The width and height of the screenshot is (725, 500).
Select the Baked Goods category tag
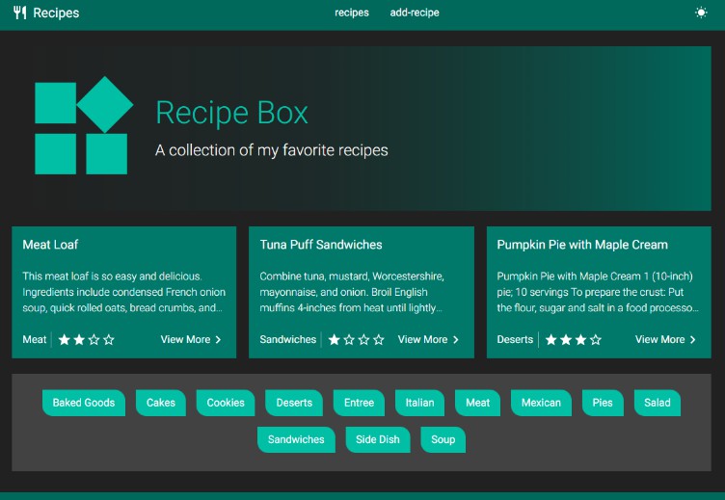click(84, 403)
